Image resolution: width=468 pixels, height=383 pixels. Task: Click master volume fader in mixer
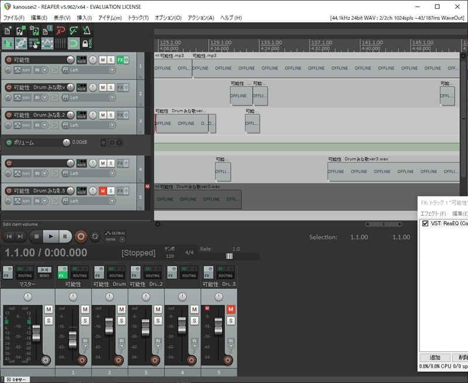36,333
